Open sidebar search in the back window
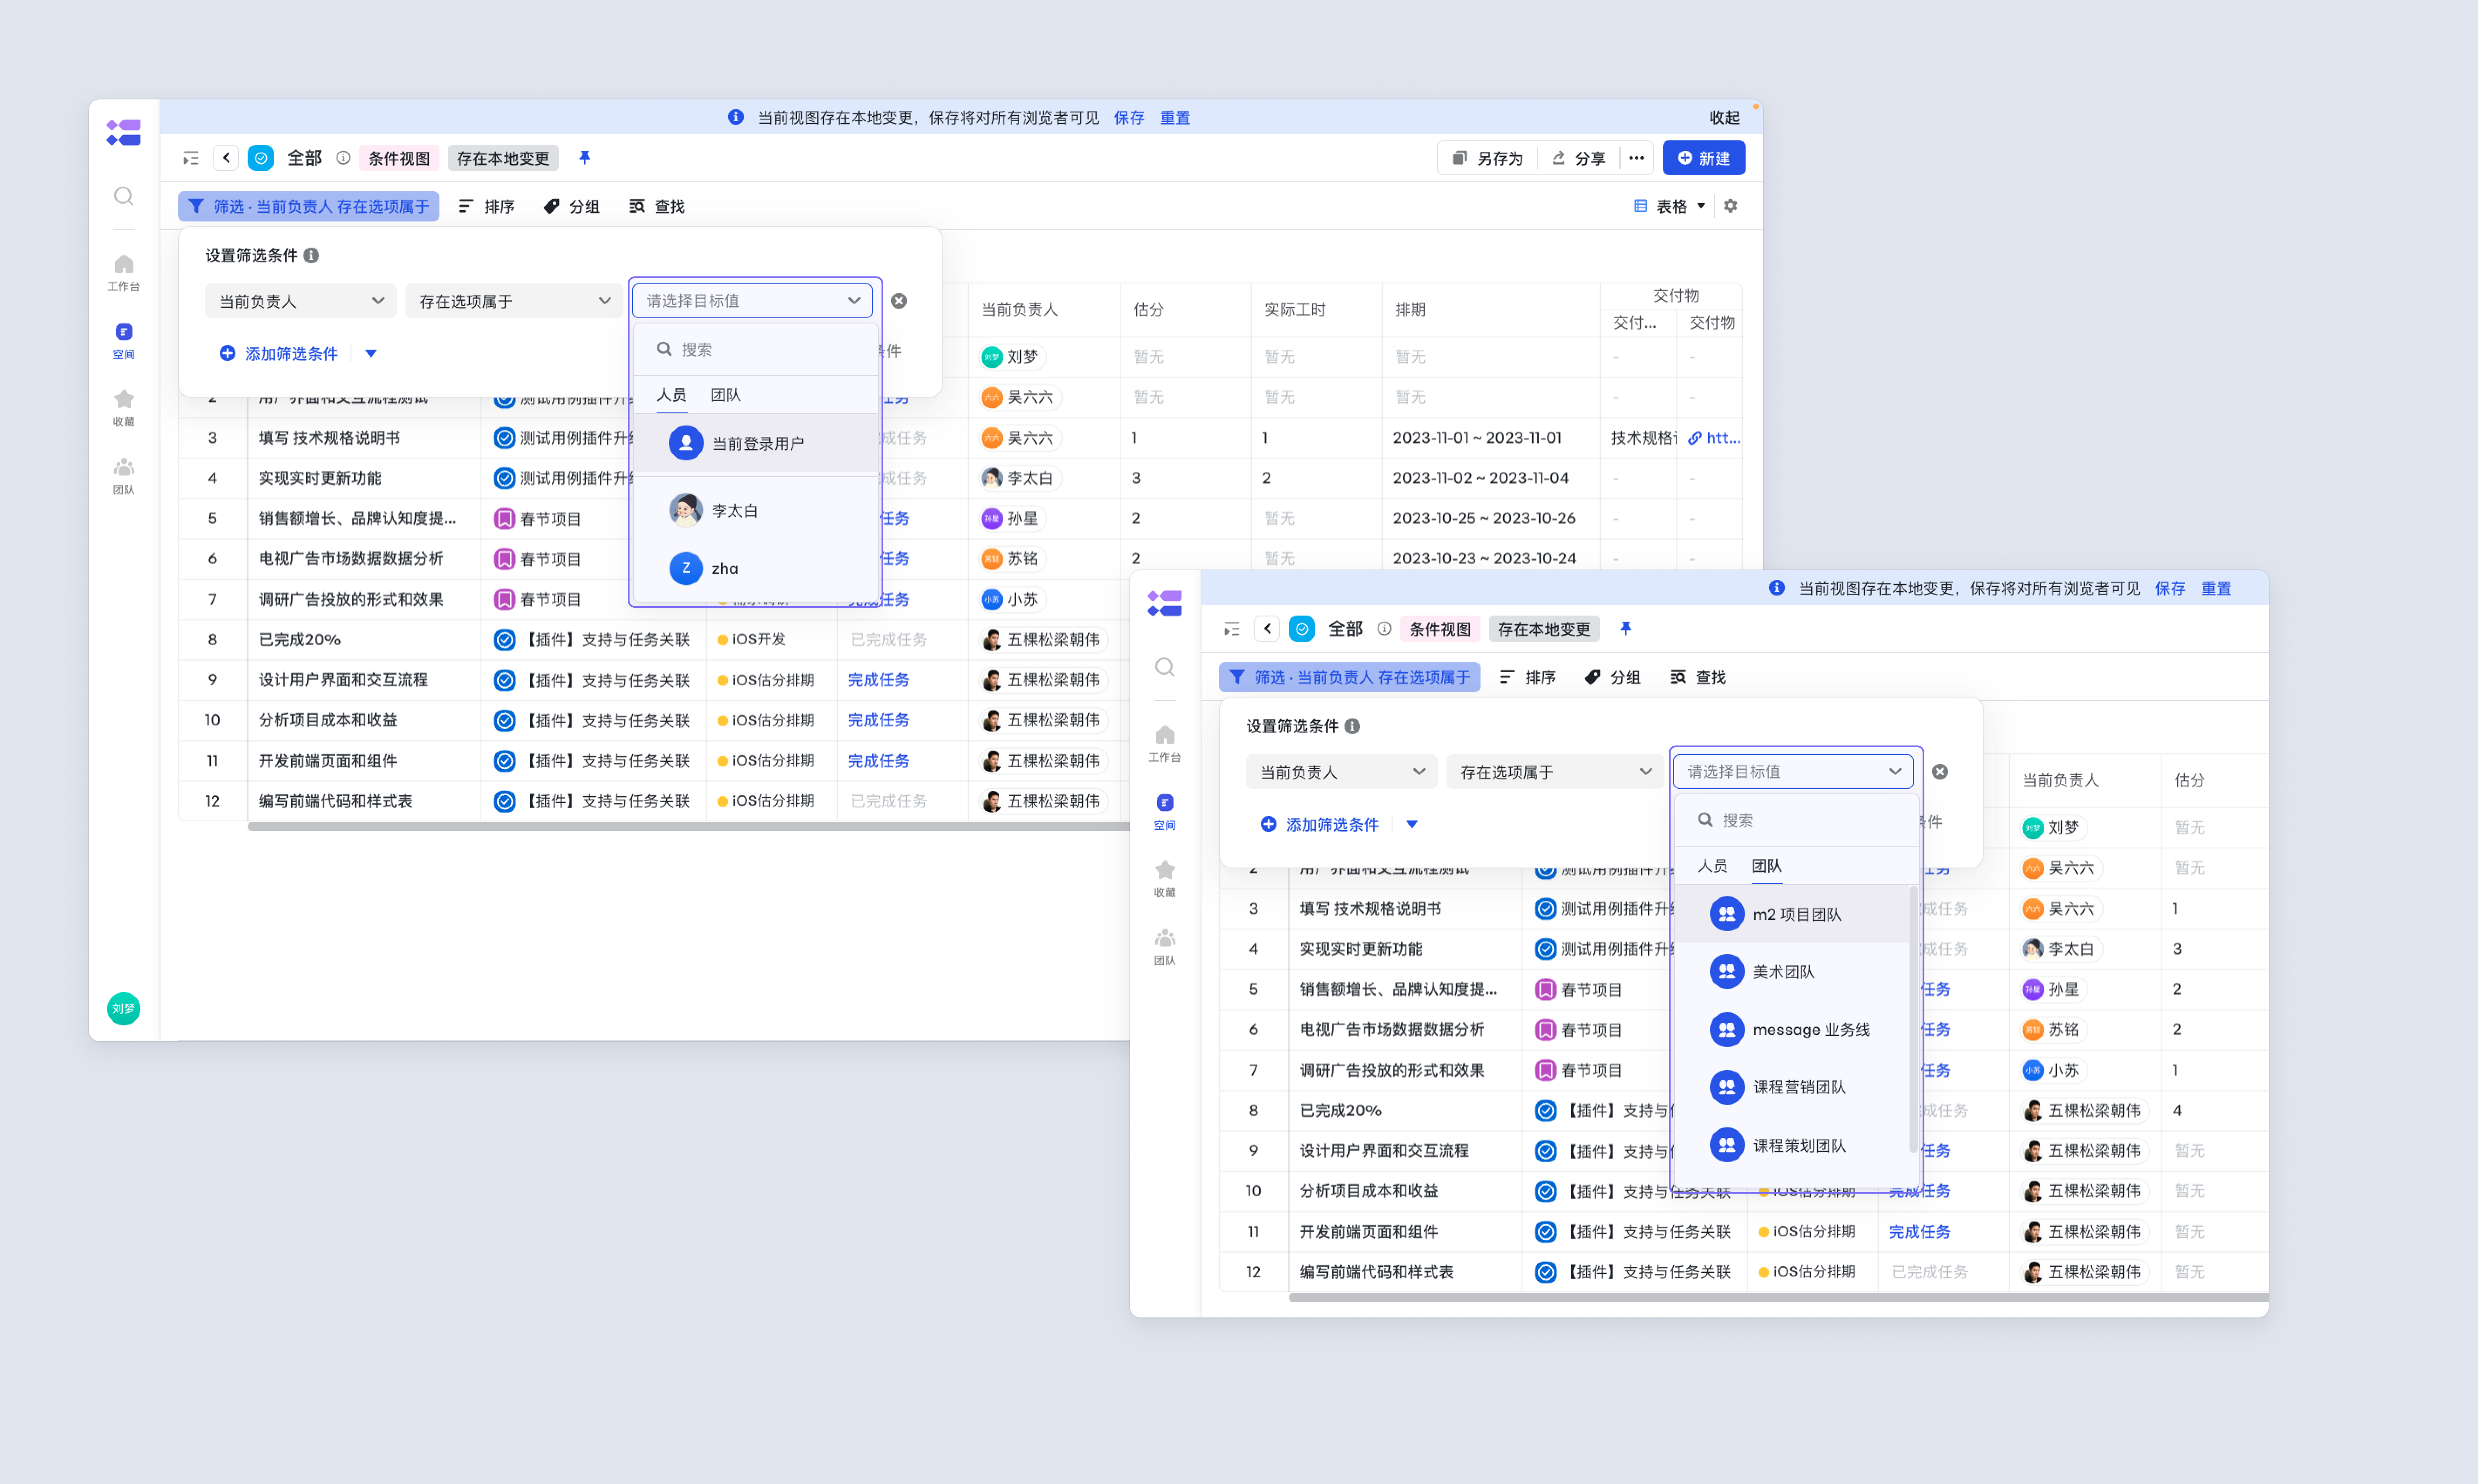2478x1484 pixels. click(124, 196)
